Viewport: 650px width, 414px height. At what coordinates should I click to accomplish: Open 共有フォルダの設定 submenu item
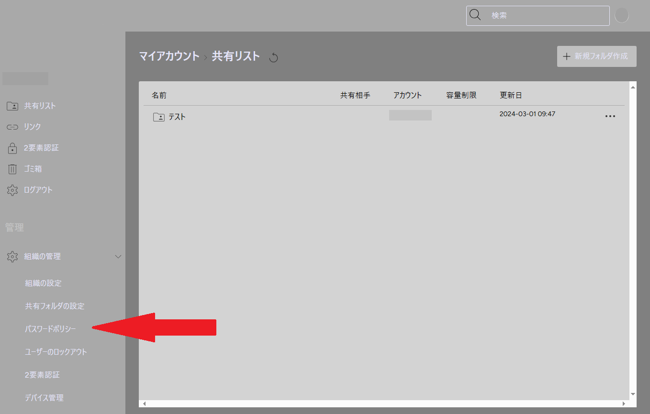tap(55, 306)
